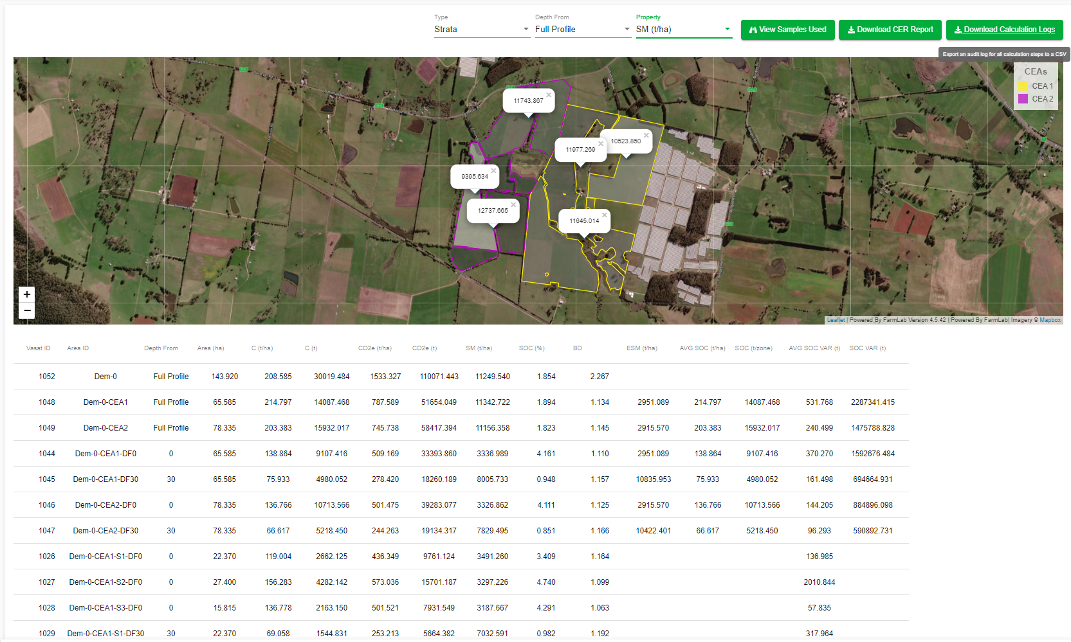Screen dimensions: 1071x642
Task: Click the CEA 2 purple legend swatch
Action: click(x=1023, y=98)
